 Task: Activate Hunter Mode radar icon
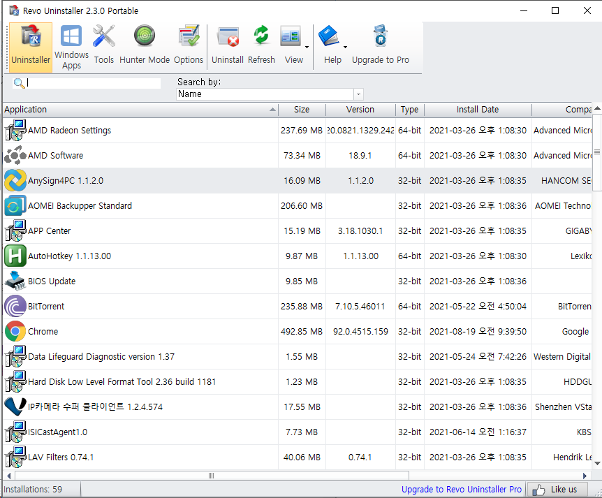[145, 36]
